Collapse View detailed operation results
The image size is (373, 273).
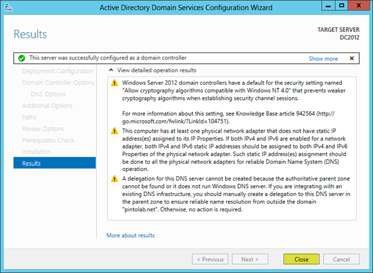click(x=111, y=70)
